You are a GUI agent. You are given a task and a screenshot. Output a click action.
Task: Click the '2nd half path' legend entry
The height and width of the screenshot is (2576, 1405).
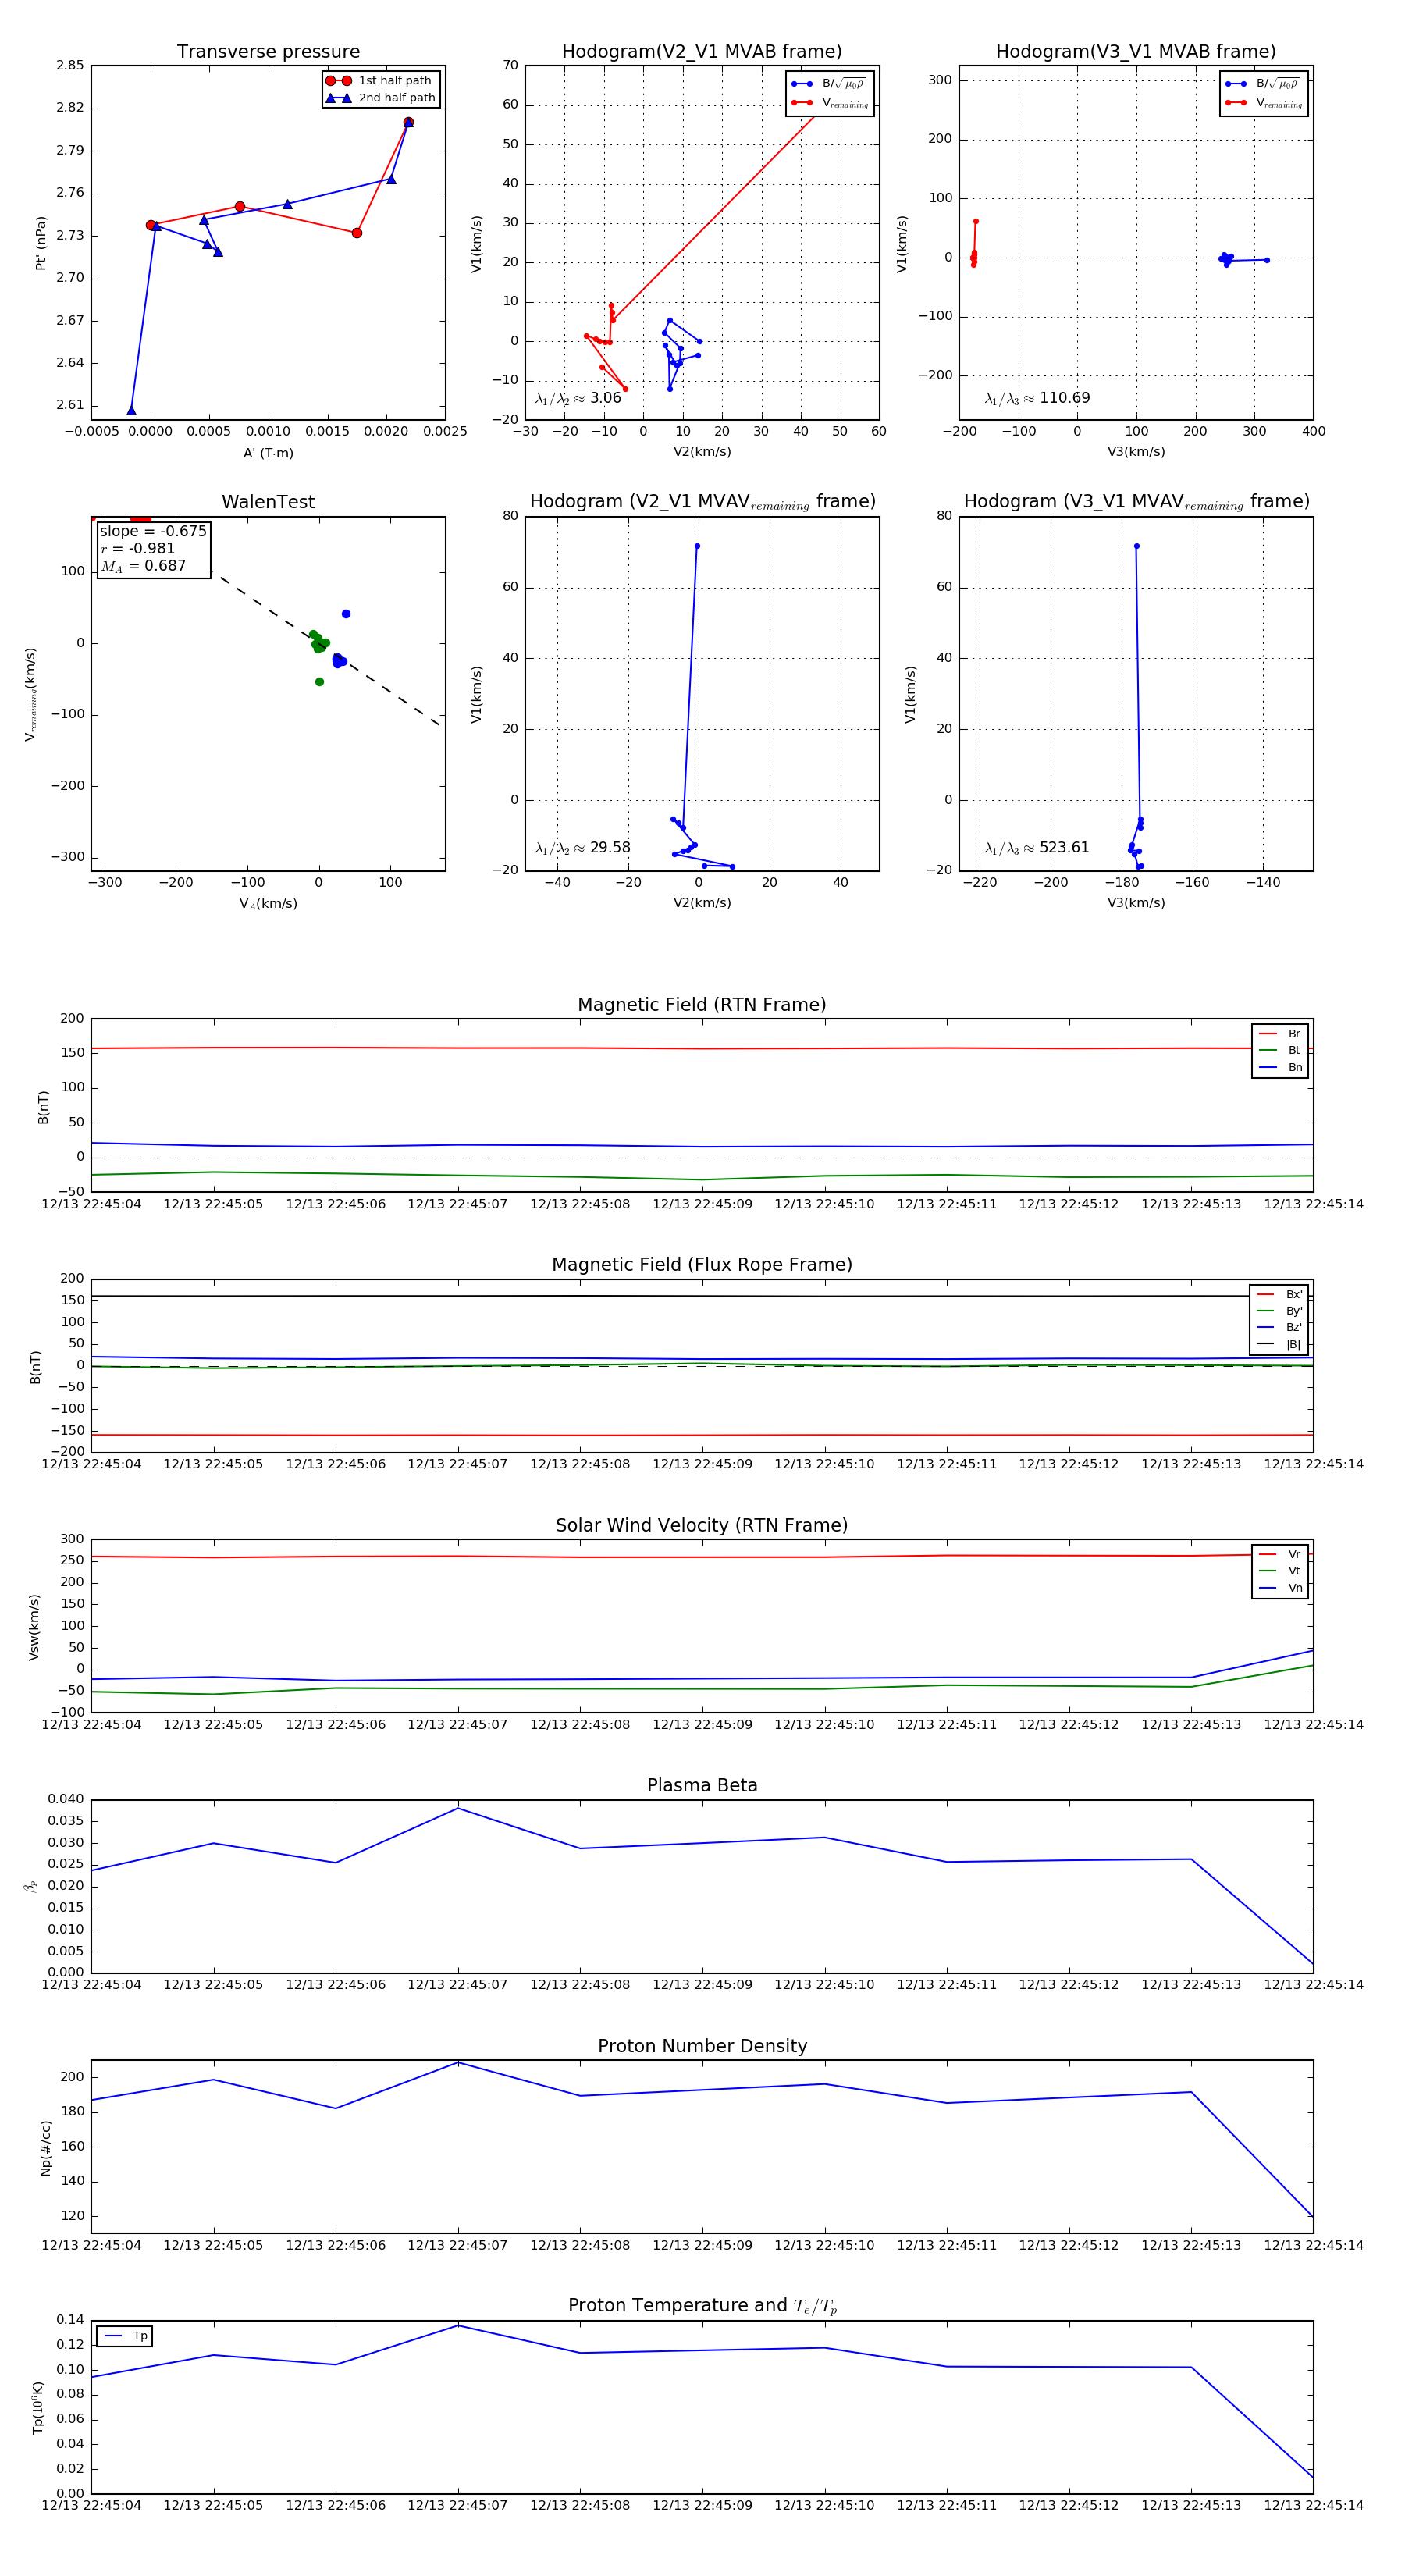point(381,98)
